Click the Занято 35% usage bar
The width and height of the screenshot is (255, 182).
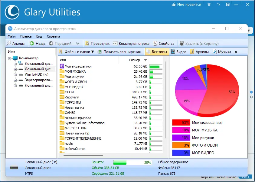[132, 162]
